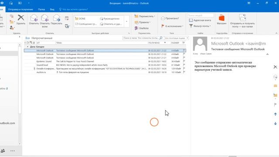Open the SoundCloud BIG NEWS email
The width and height of the screenshot is (279, 157).
[x=105, y=65]
